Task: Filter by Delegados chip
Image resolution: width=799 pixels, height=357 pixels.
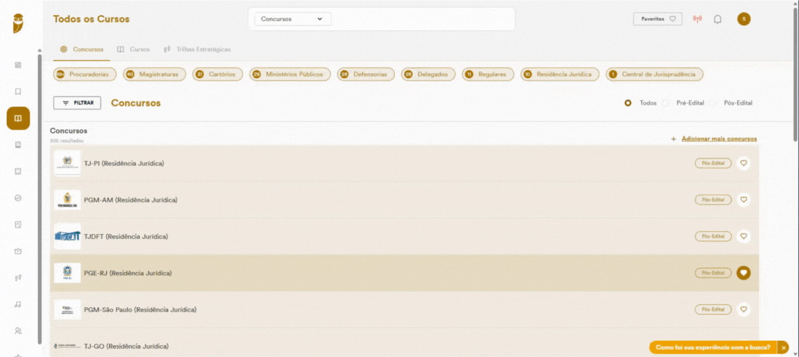Action: [x=428, y=74]
